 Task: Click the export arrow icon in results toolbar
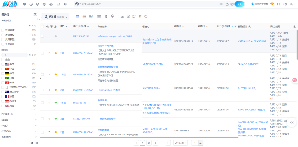pos(134,16)
